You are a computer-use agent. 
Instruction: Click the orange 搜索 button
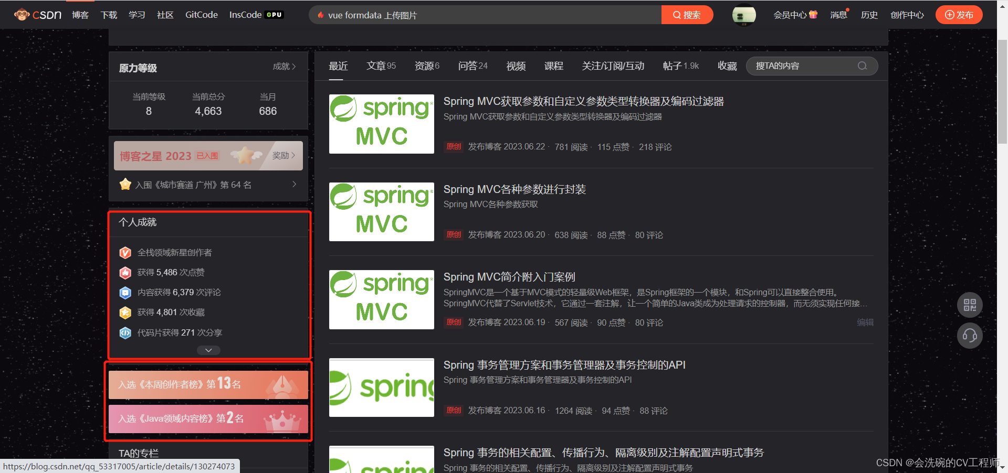687,15
